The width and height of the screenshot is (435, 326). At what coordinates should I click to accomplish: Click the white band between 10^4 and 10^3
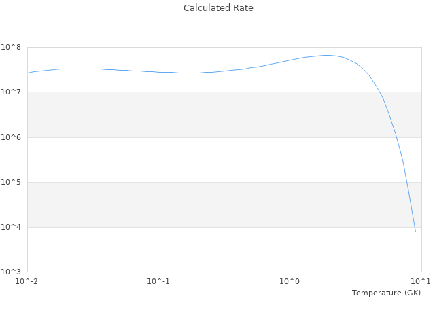204,249
